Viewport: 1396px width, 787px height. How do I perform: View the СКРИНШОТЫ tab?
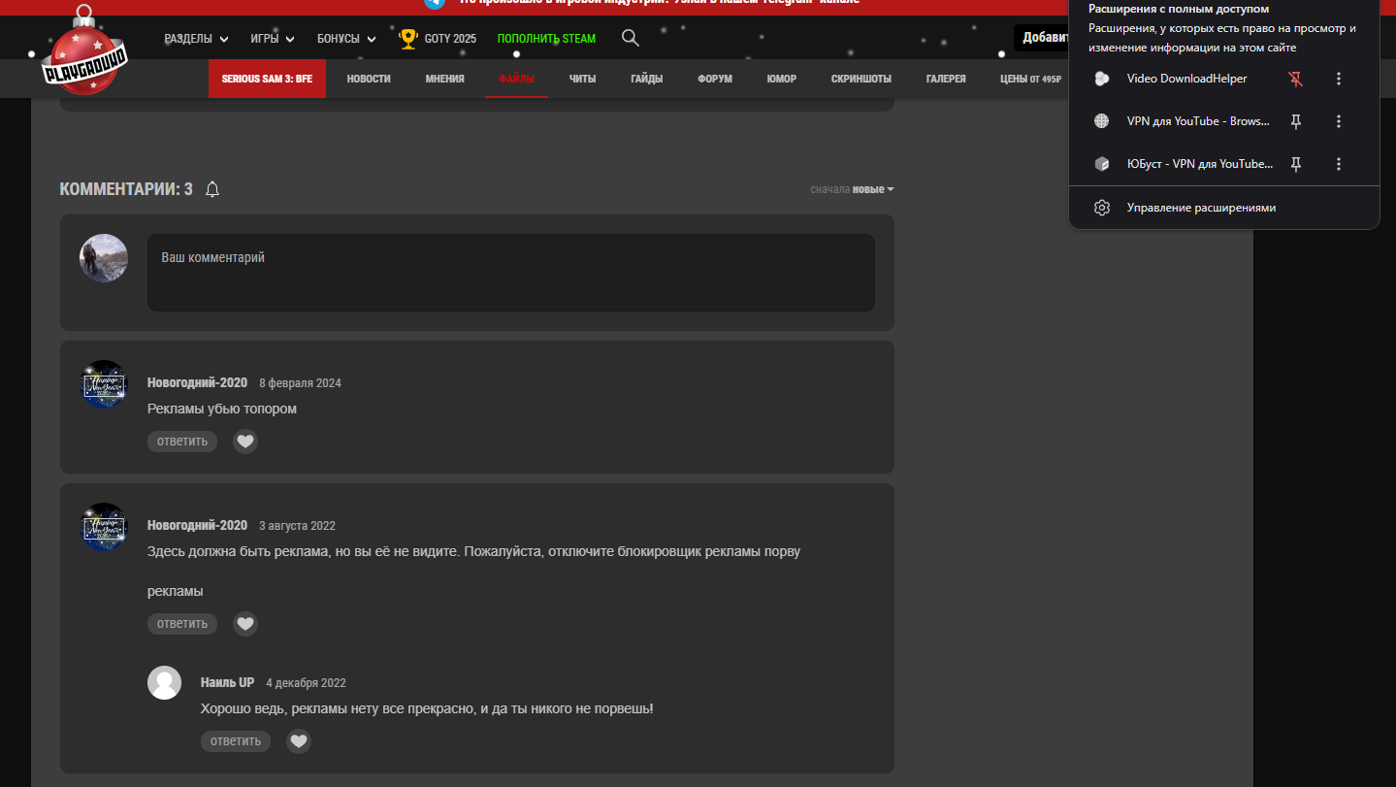point(861,79)
